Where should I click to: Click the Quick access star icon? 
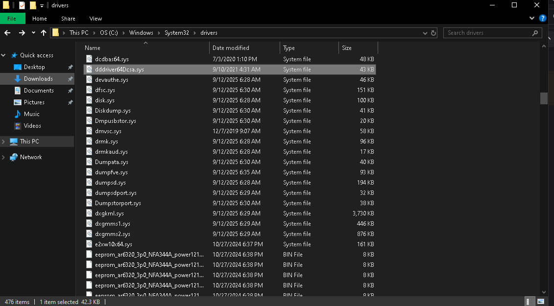(x=14, y=55)
